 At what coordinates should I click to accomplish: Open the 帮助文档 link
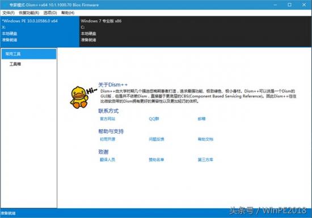205,139
